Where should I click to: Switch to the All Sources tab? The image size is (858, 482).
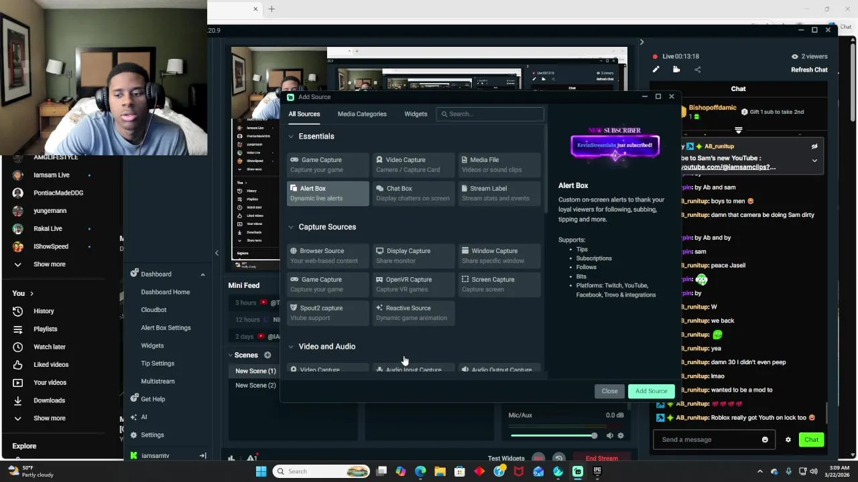point(304,114)
